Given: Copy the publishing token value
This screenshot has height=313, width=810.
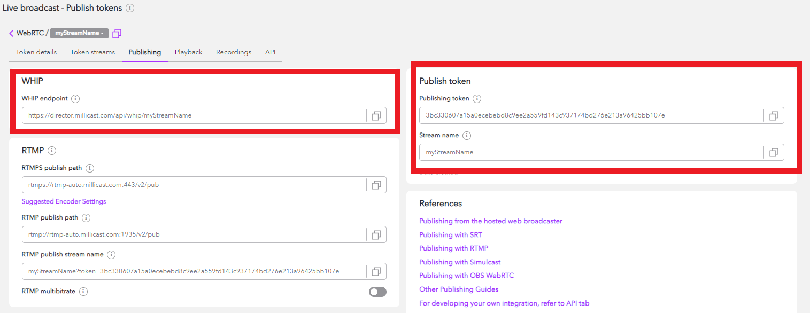Looking at the screenshot, I should [774, 115].
